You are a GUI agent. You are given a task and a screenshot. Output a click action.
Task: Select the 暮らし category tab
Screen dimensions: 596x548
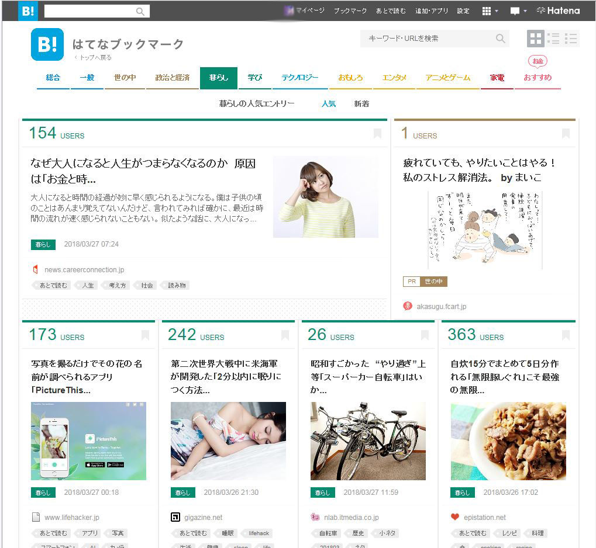coord(219,78)
